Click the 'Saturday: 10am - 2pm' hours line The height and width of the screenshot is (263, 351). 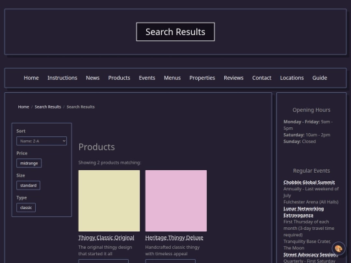coord(307,135)
